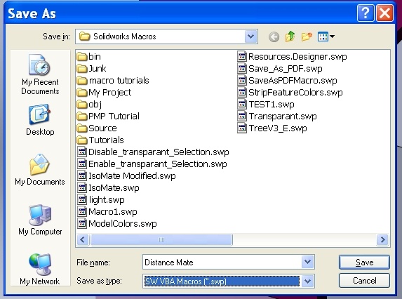Select the Junk folder icon
This screenshot has height=299, width=402.
coord(82,69)
